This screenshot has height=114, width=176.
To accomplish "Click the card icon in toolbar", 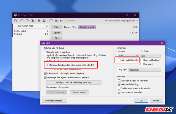I will pos(56,21).
